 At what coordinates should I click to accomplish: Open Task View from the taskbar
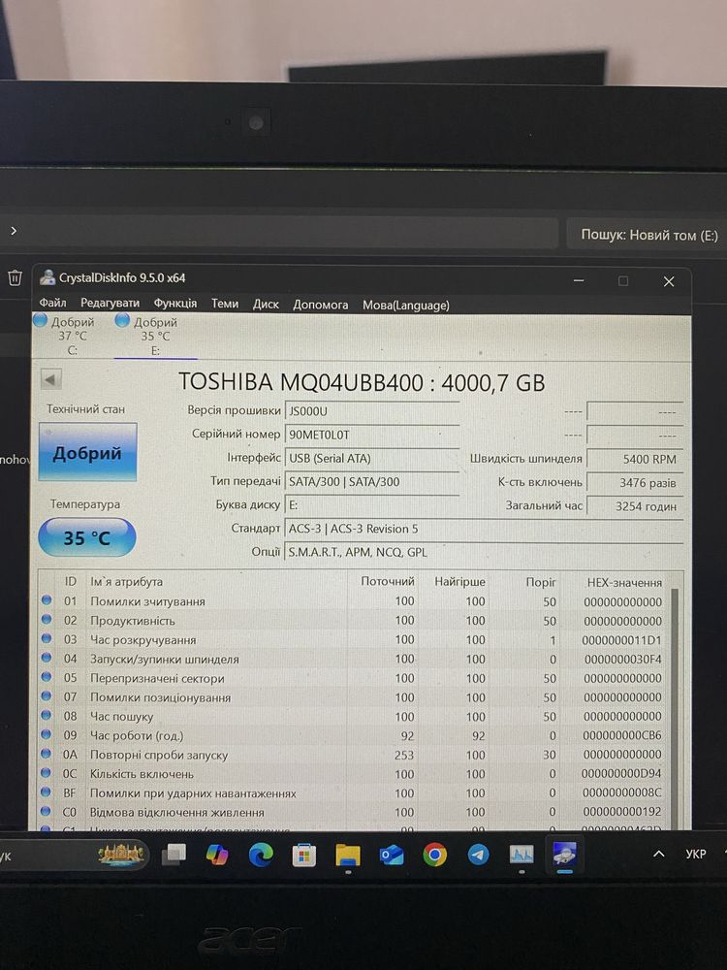pos(174,855)
